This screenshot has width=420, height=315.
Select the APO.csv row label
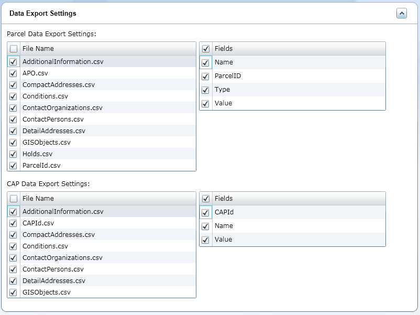click(x=35, y=73)
